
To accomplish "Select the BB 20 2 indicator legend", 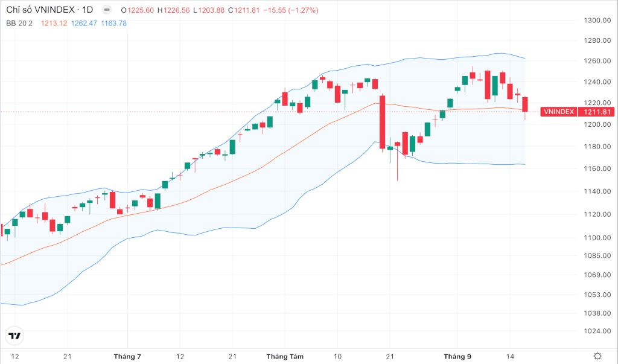I will (x=19, y=24).
